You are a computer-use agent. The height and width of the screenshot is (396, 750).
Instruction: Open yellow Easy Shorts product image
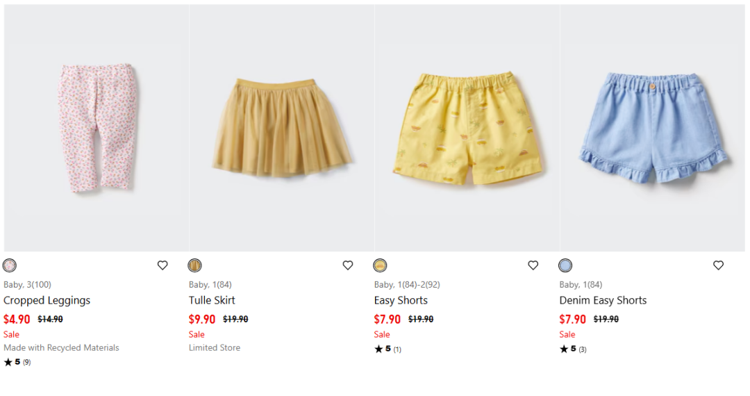point(467,129)
